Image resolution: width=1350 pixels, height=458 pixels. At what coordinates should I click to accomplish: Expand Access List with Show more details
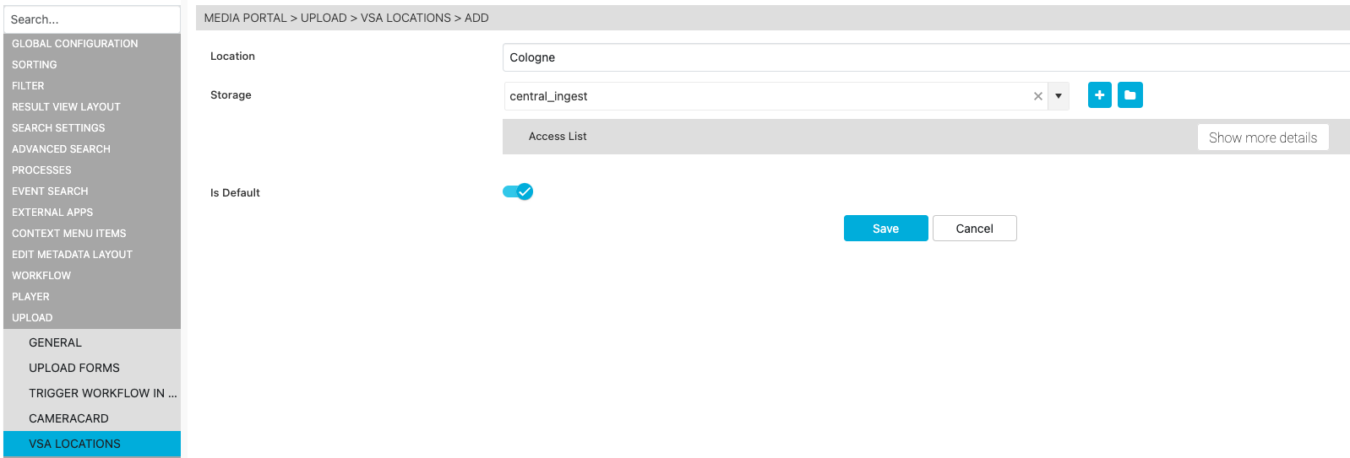click(x=1262, y=137)
